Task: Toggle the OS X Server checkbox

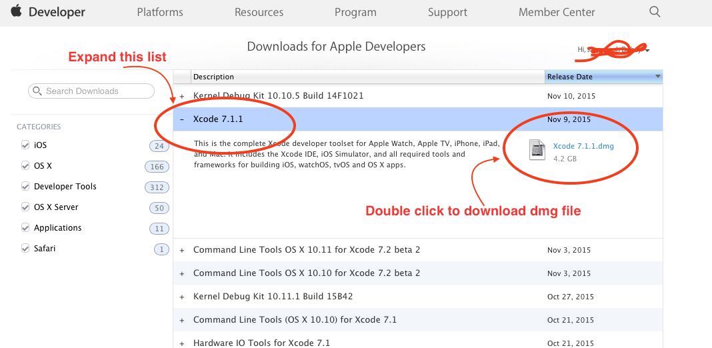Action: tap(25, 207)
